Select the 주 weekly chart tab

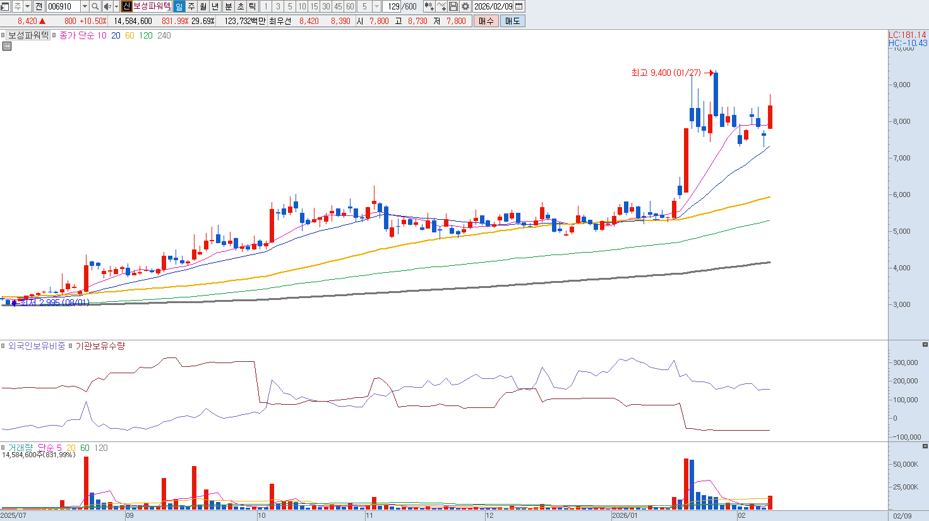pos(191,6)
